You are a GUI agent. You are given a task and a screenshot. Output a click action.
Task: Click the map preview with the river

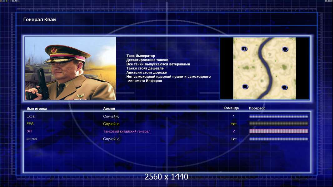click(x=264, y=68)
